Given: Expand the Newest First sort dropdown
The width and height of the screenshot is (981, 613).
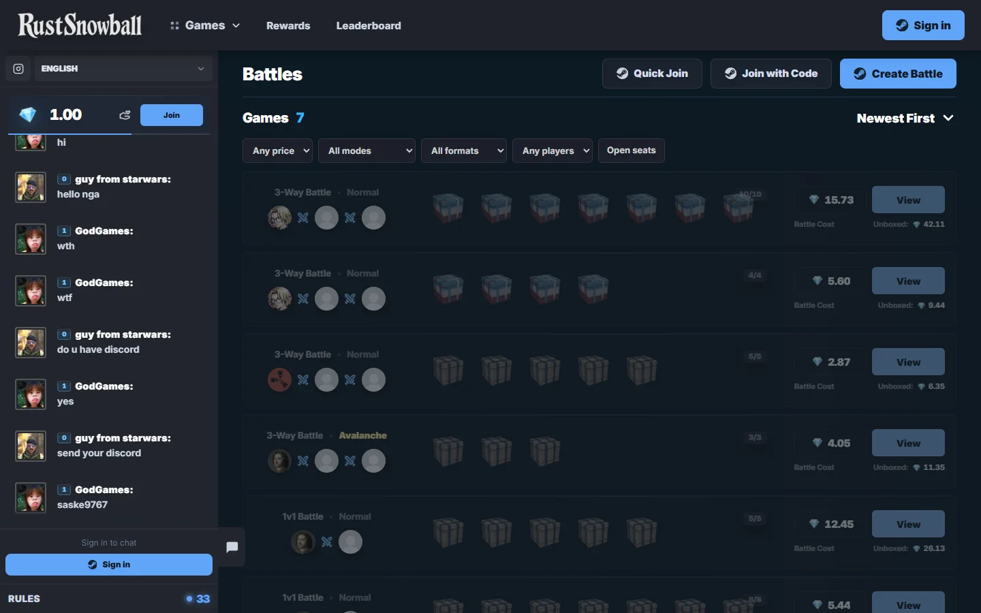Looking at the screenshot, I should tap(905, 119).
